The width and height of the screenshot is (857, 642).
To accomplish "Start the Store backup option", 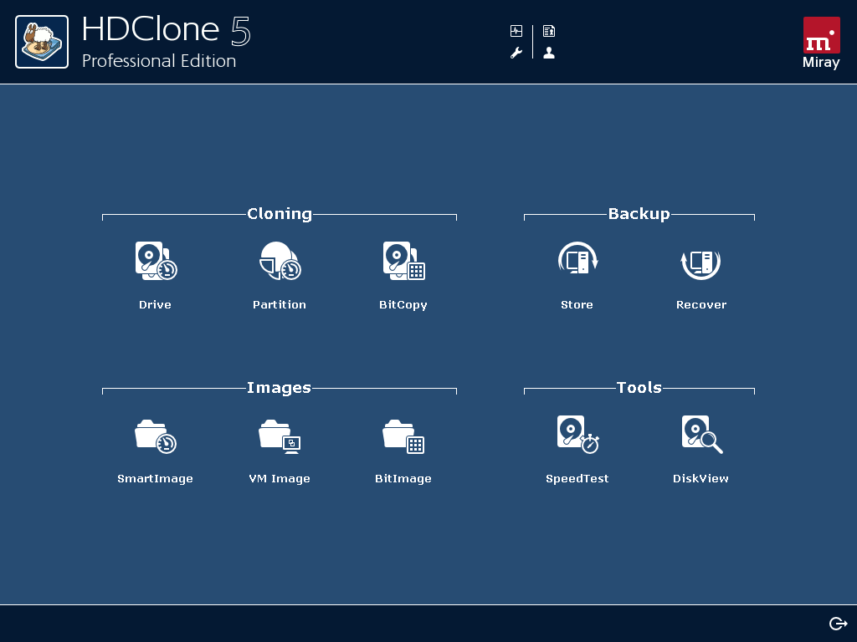I will [x=577, y=261].
